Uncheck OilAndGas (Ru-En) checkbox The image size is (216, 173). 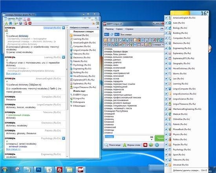pyautogui.click(x=166, y=119)
